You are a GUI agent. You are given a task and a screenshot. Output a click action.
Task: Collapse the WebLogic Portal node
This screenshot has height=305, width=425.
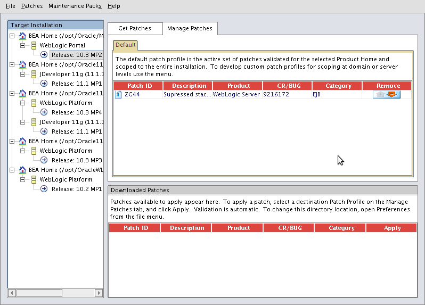tap(23, 45)
